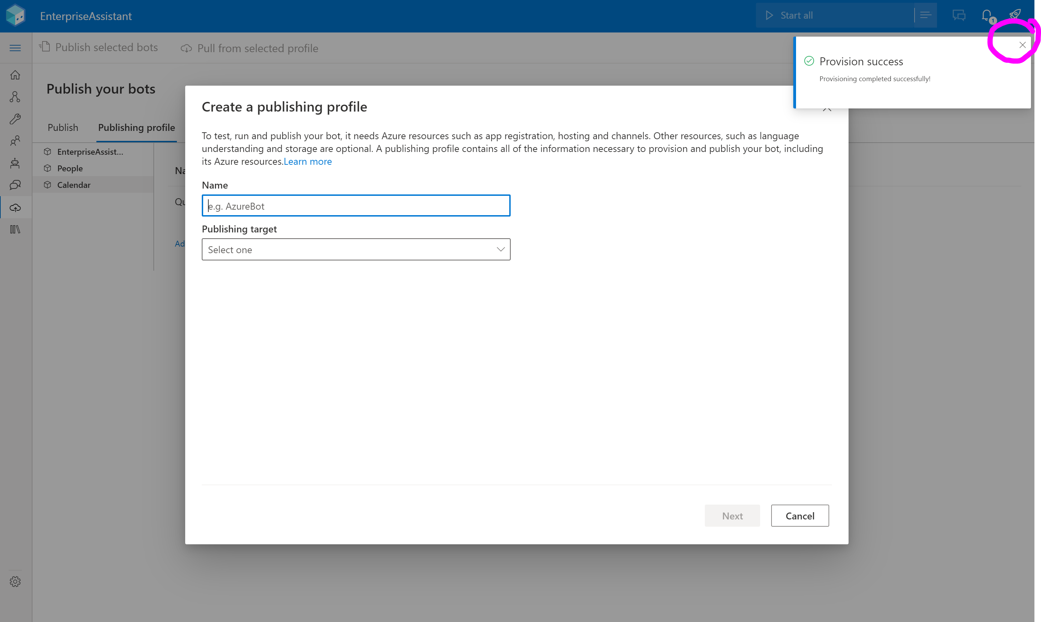Open the settings gear icon

point(15,581)
